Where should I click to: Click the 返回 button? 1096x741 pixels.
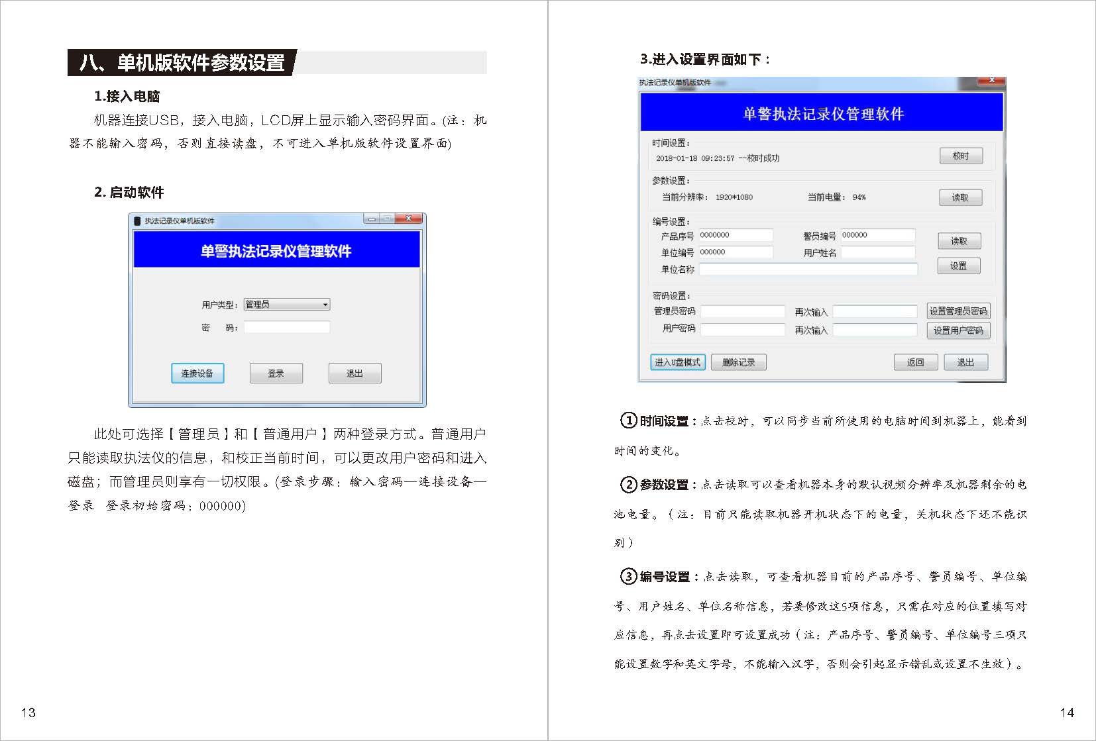tap(916, 362)
